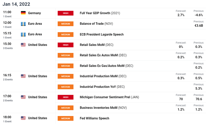The image size is (206, 125).
Task: Open ECB President Lagarde Speech event
Action: (x=102, y=34)
